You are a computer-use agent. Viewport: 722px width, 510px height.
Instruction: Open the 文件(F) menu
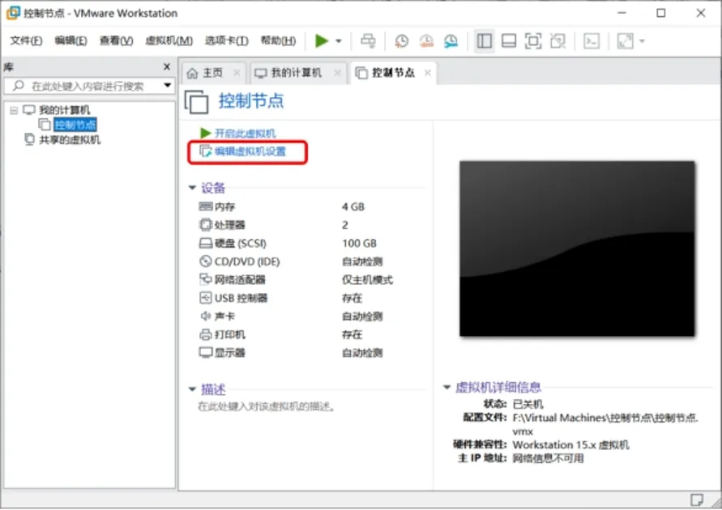26,41
